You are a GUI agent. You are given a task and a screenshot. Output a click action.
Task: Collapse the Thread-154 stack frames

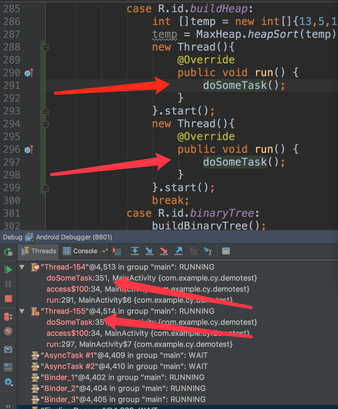click(22, 267)
